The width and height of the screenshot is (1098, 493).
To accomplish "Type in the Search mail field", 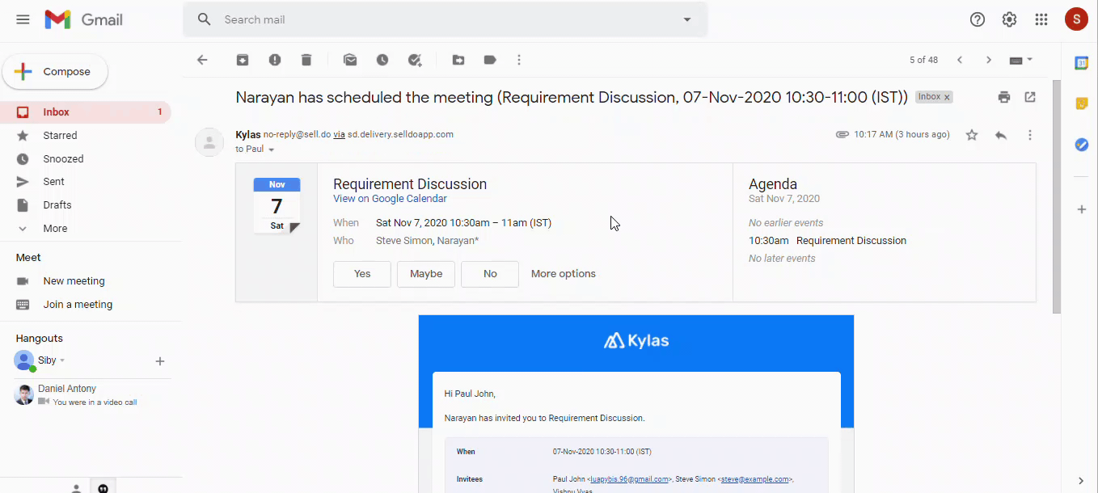I will click(445, 19).
